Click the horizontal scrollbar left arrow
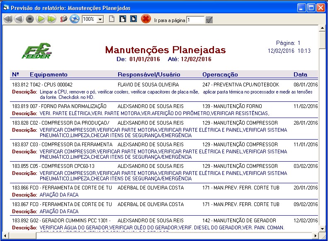 (x=5, y=236)
